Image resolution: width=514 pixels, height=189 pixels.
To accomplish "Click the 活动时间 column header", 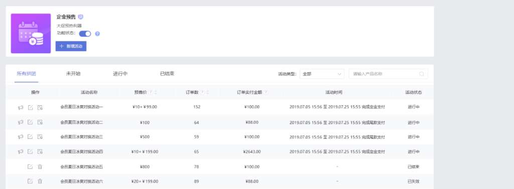I will [334, 92].
